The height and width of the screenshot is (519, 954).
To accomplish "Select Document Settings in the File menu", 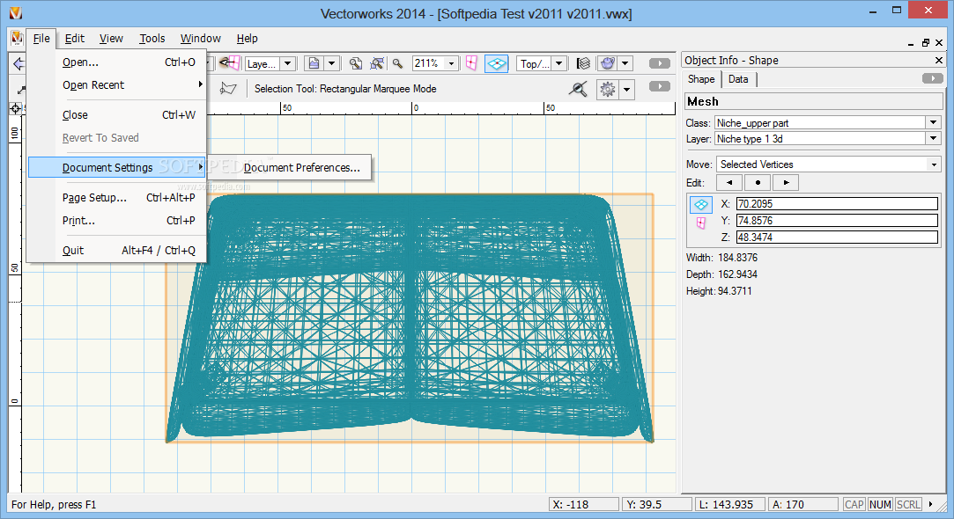I will pyautogui.click(x=117, y=168).
